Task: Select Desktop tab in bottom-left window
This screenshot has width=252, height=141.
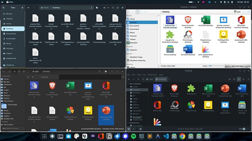Action: [x=44, y=77]
